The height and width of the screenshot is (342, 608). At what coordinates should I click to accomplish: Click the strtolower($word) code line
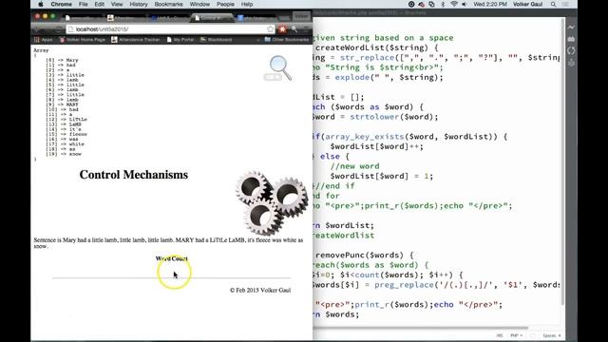[x=375, y=117]
